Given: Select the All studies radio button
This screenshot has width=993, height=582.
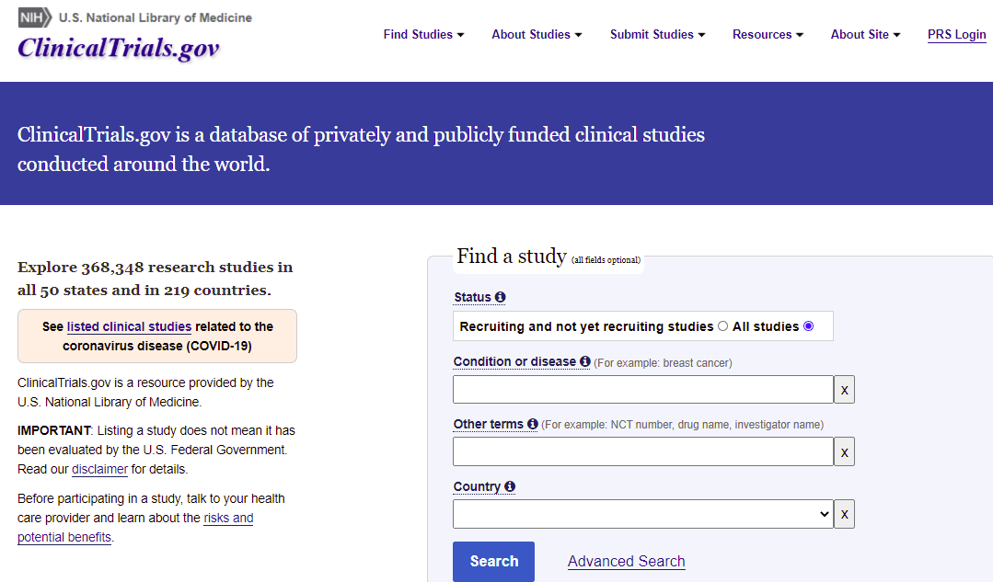Looking at the screenshot, I should click(x=808, y=326).
